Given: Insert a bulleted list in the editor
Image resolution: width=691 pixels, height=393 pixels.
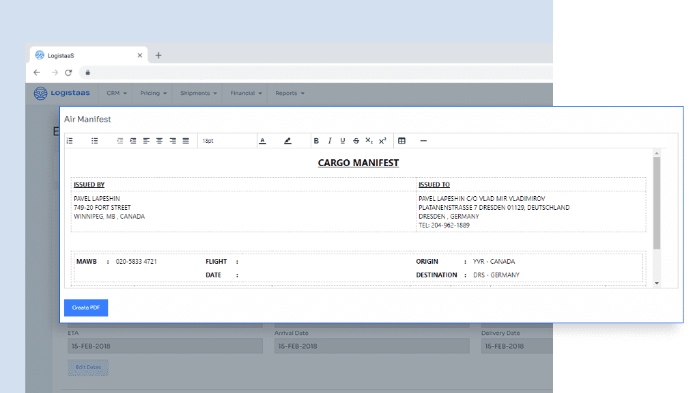Looking at the screenshot, I should tap(94, 141).
